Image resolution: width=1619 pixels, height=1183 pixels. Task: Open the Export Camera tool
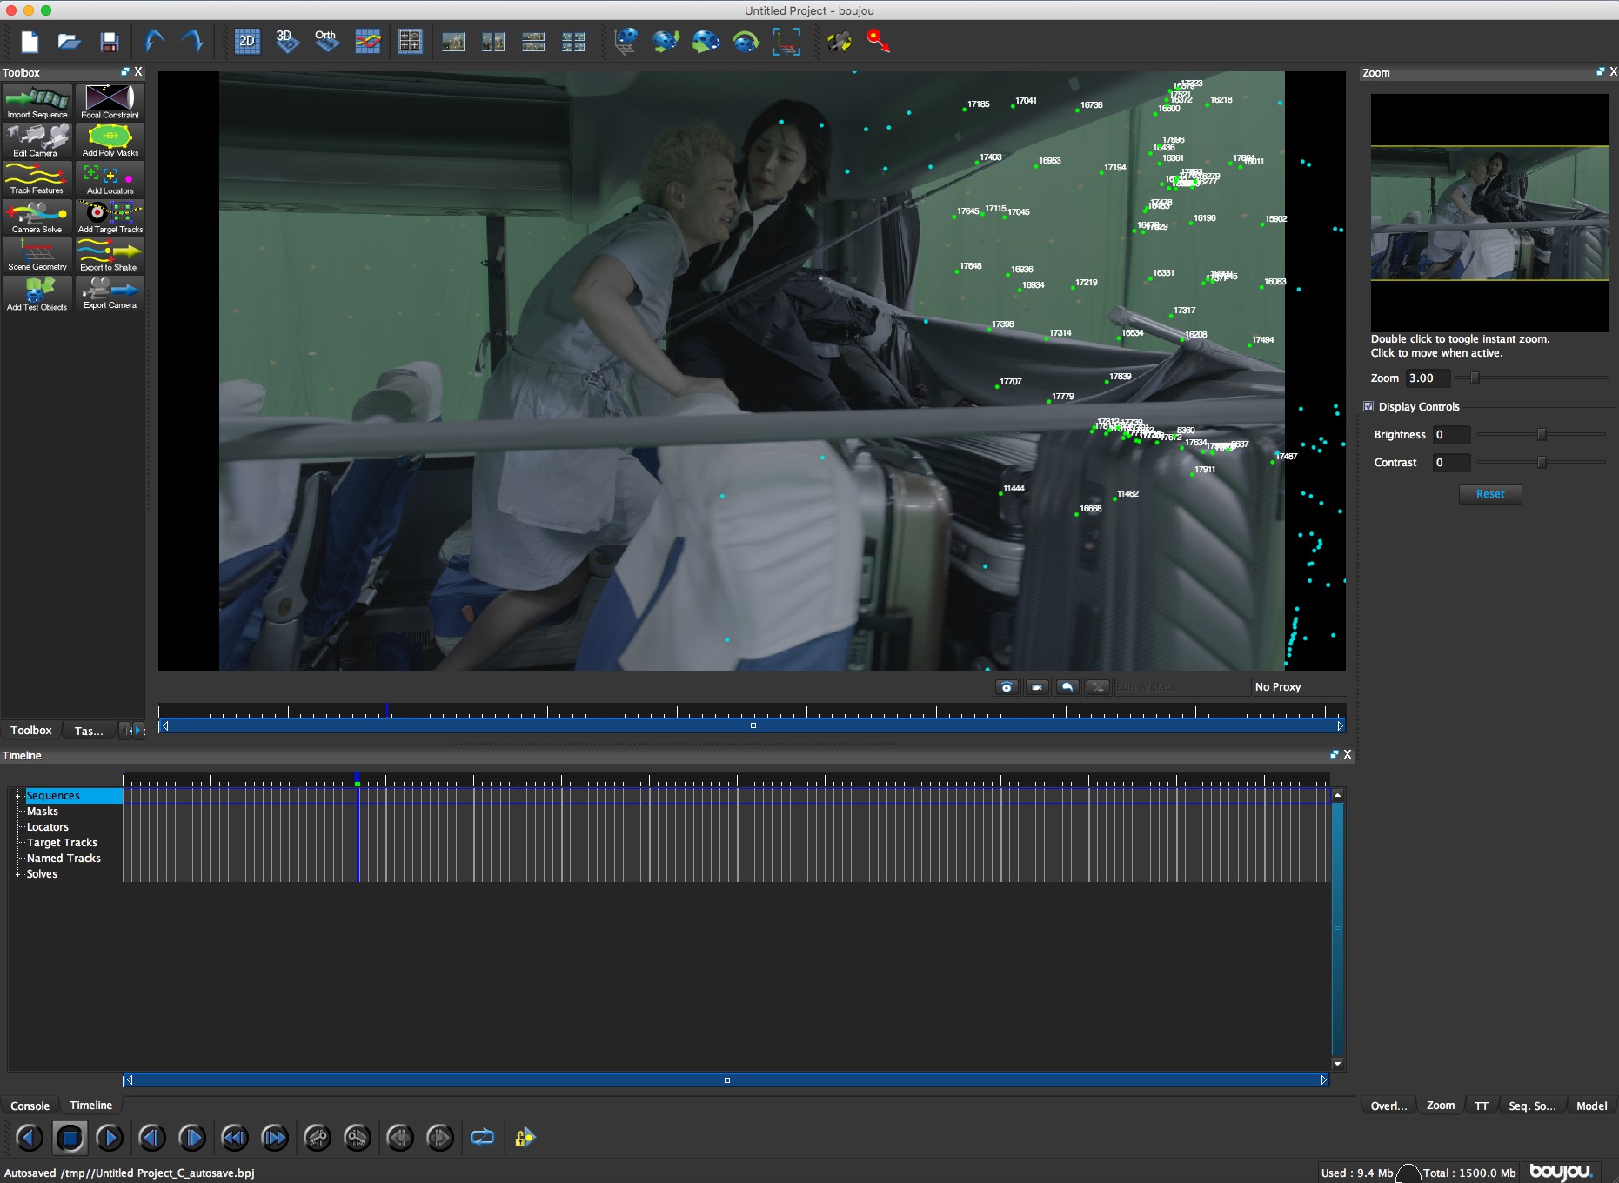(110, 294)
